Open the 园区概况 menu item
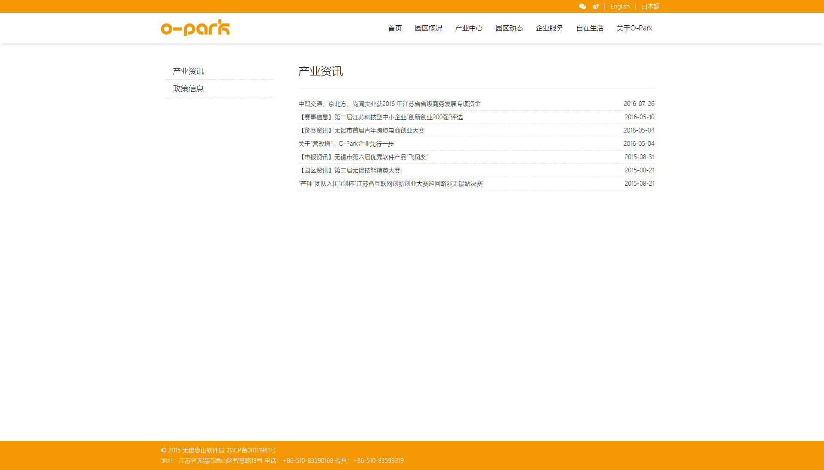Screen dimensions: 824x470 tap(428, 28)
